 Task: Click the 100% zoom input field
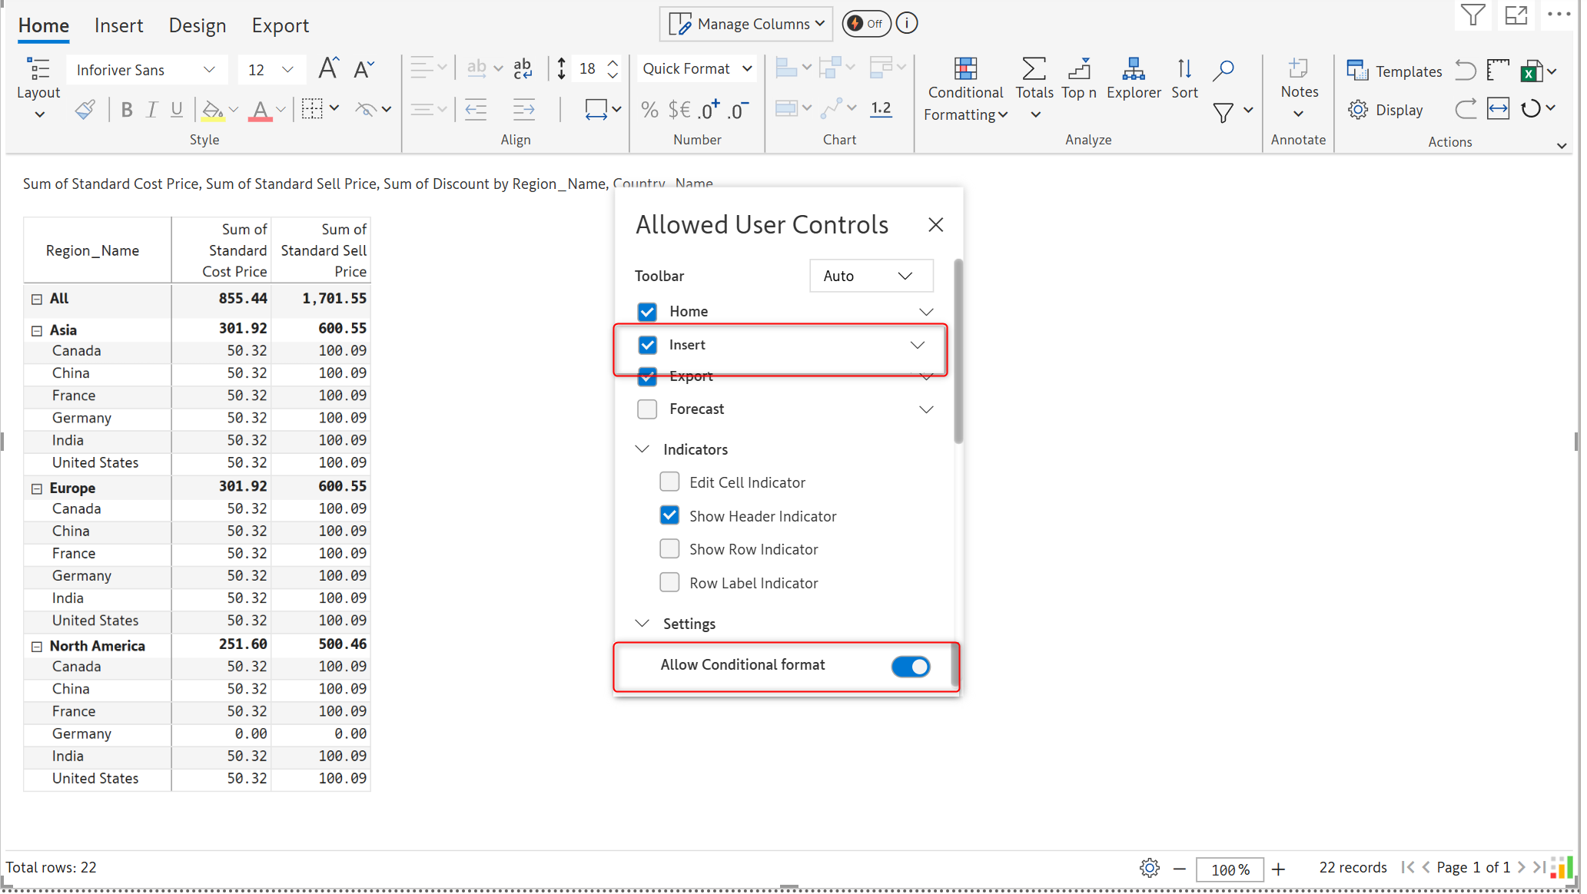pyautogui.click(x=1229, y=869)
